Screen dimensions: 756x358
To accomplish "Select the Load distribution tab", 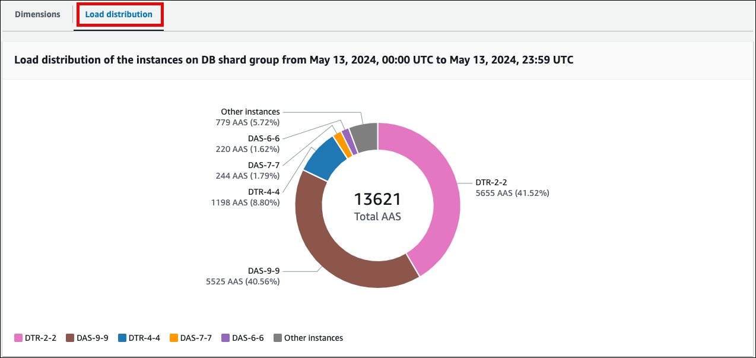I will pos(119,14).
